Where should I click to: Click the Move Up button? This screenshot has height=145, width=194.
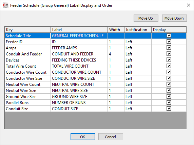pyautogui.click(x=146, y=18)
